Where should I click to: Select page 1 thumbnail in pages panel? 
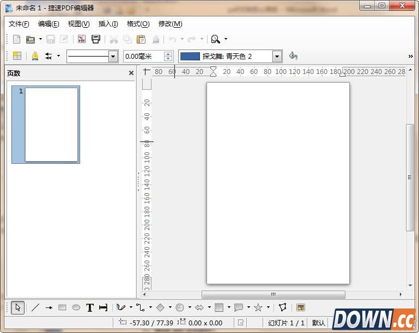tap(51, 125)
